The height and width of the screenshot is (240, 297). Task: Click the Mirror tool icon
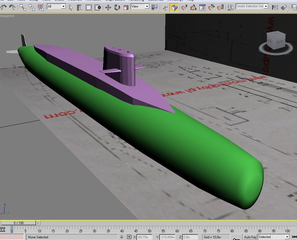(275, 8)
